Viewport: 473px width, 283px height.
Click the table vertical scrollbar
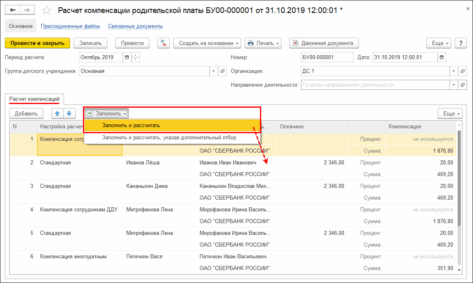(x=459, y=178)
